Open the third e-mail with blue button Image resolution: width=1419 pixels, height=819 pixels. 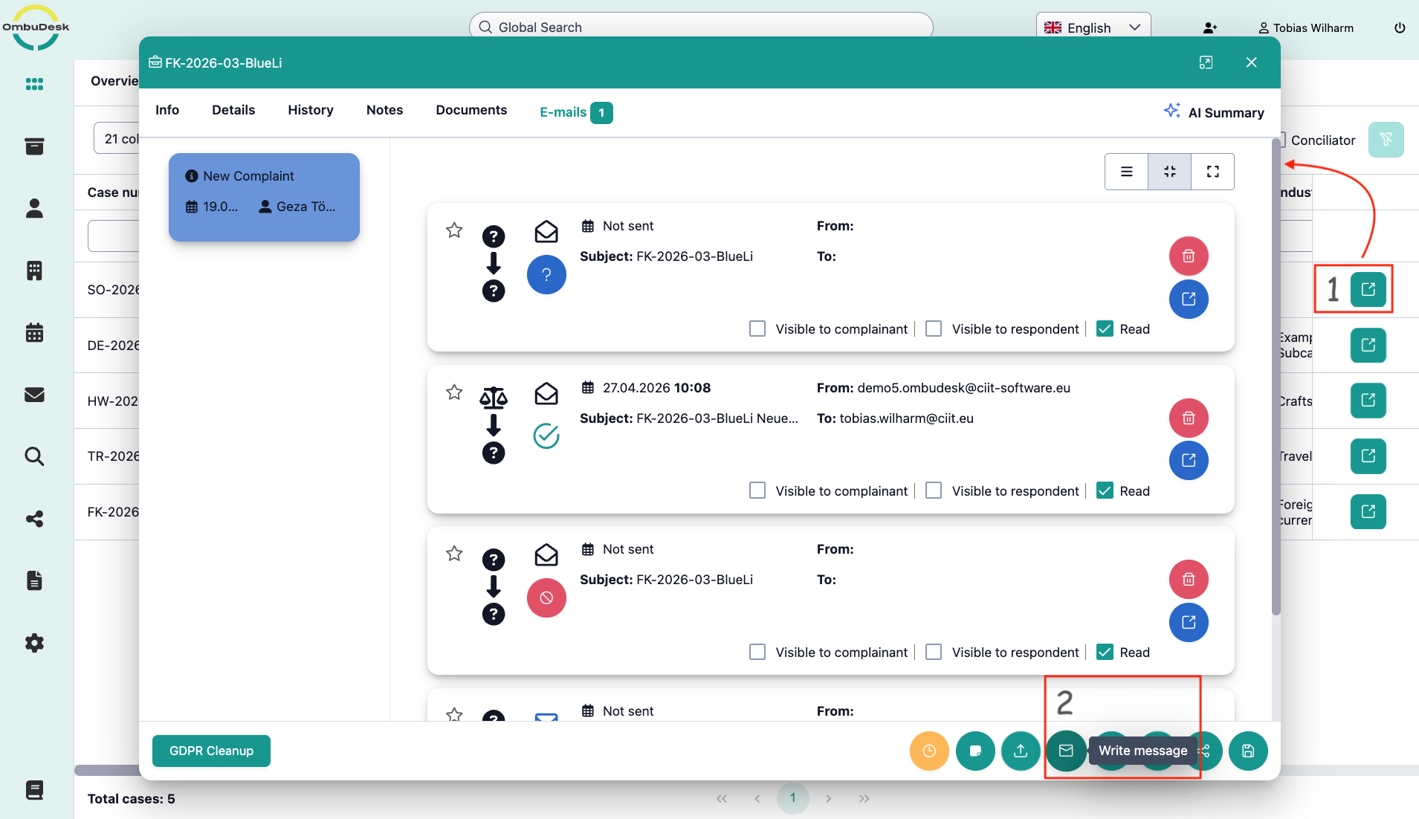click(x=1189, y=622)
